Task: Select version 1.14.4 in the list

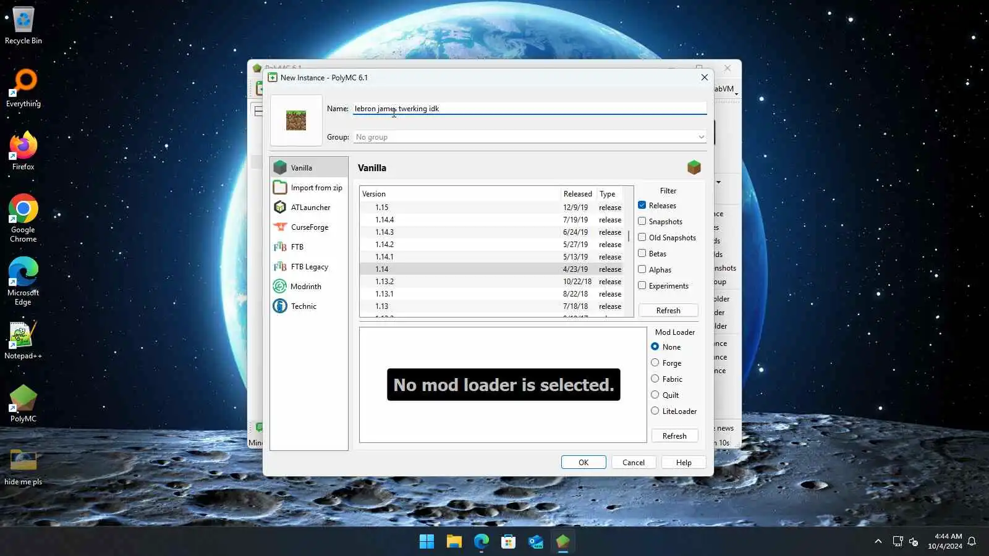Action: [492, 220]
